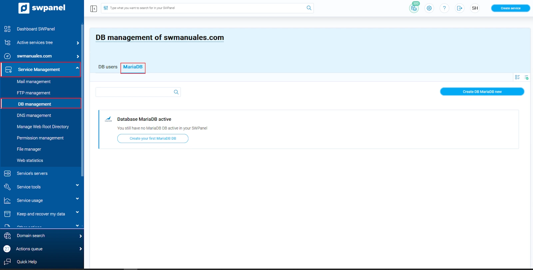Click the Create DB MariaDB new button
Image resolution: width=533 pixels, height=270 pixels.
(x=482, y=92)
